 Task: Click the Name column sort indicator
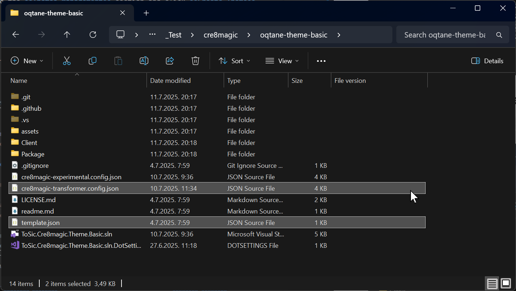77,74
